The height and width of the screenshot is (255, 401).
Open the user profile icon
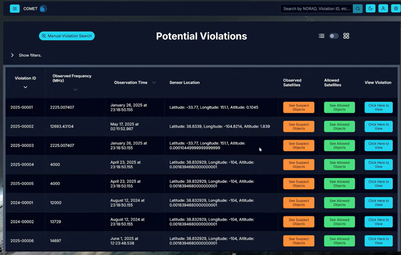[x=383, y=9]
